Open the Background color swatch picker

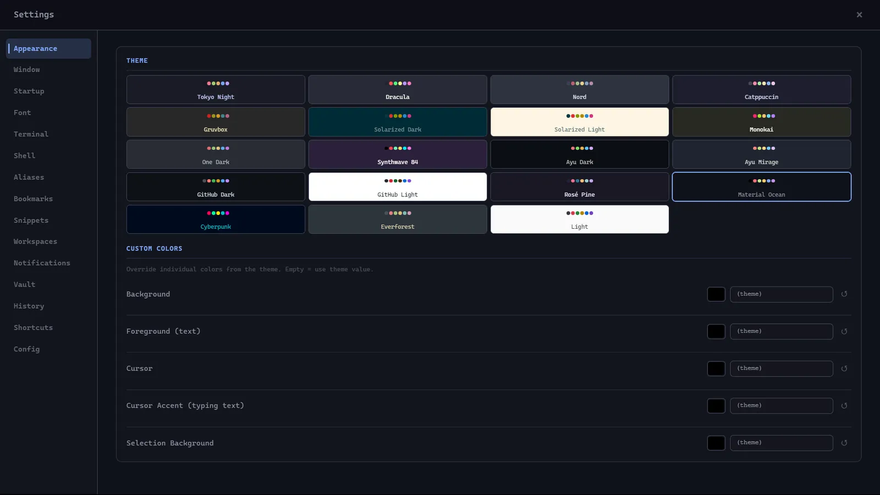[716, 294]
